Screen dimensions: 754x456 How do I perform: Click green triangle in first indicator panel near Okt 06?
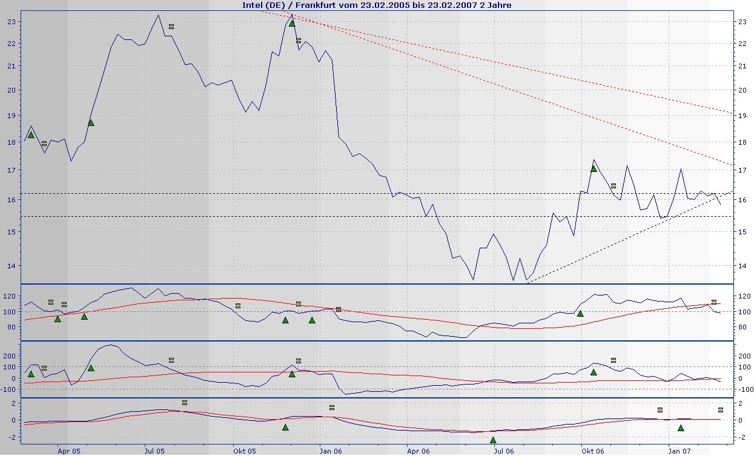click(x=580, y=313)
